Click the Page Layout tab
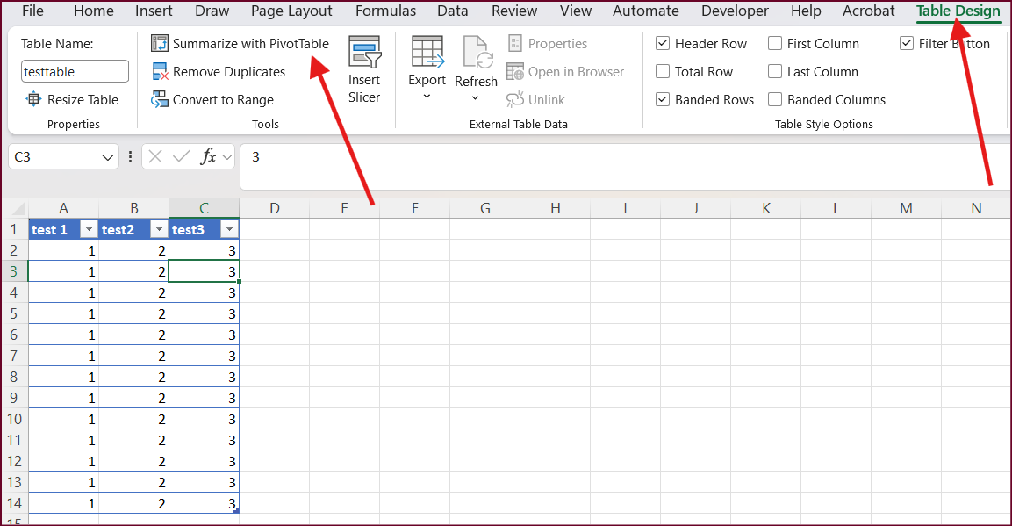1012x526 pixels. coord(291,11)
